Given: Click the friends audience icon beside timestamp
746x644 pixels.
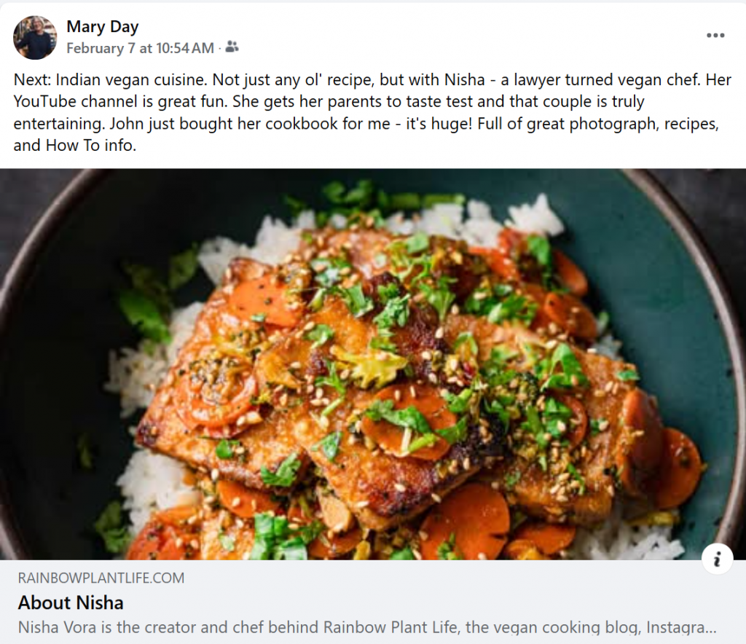Looking at the screenshot, I should coord(232,48).
